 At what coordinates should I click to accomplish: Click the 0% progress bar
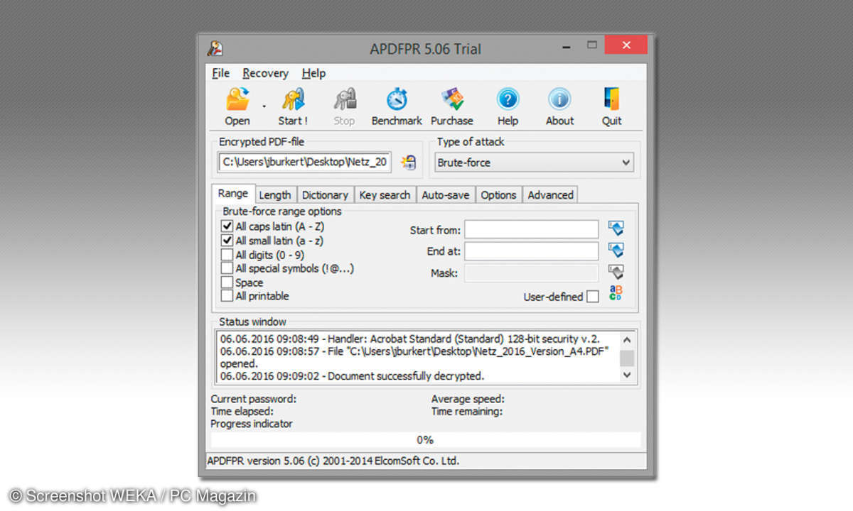click(x=425, y=440)
